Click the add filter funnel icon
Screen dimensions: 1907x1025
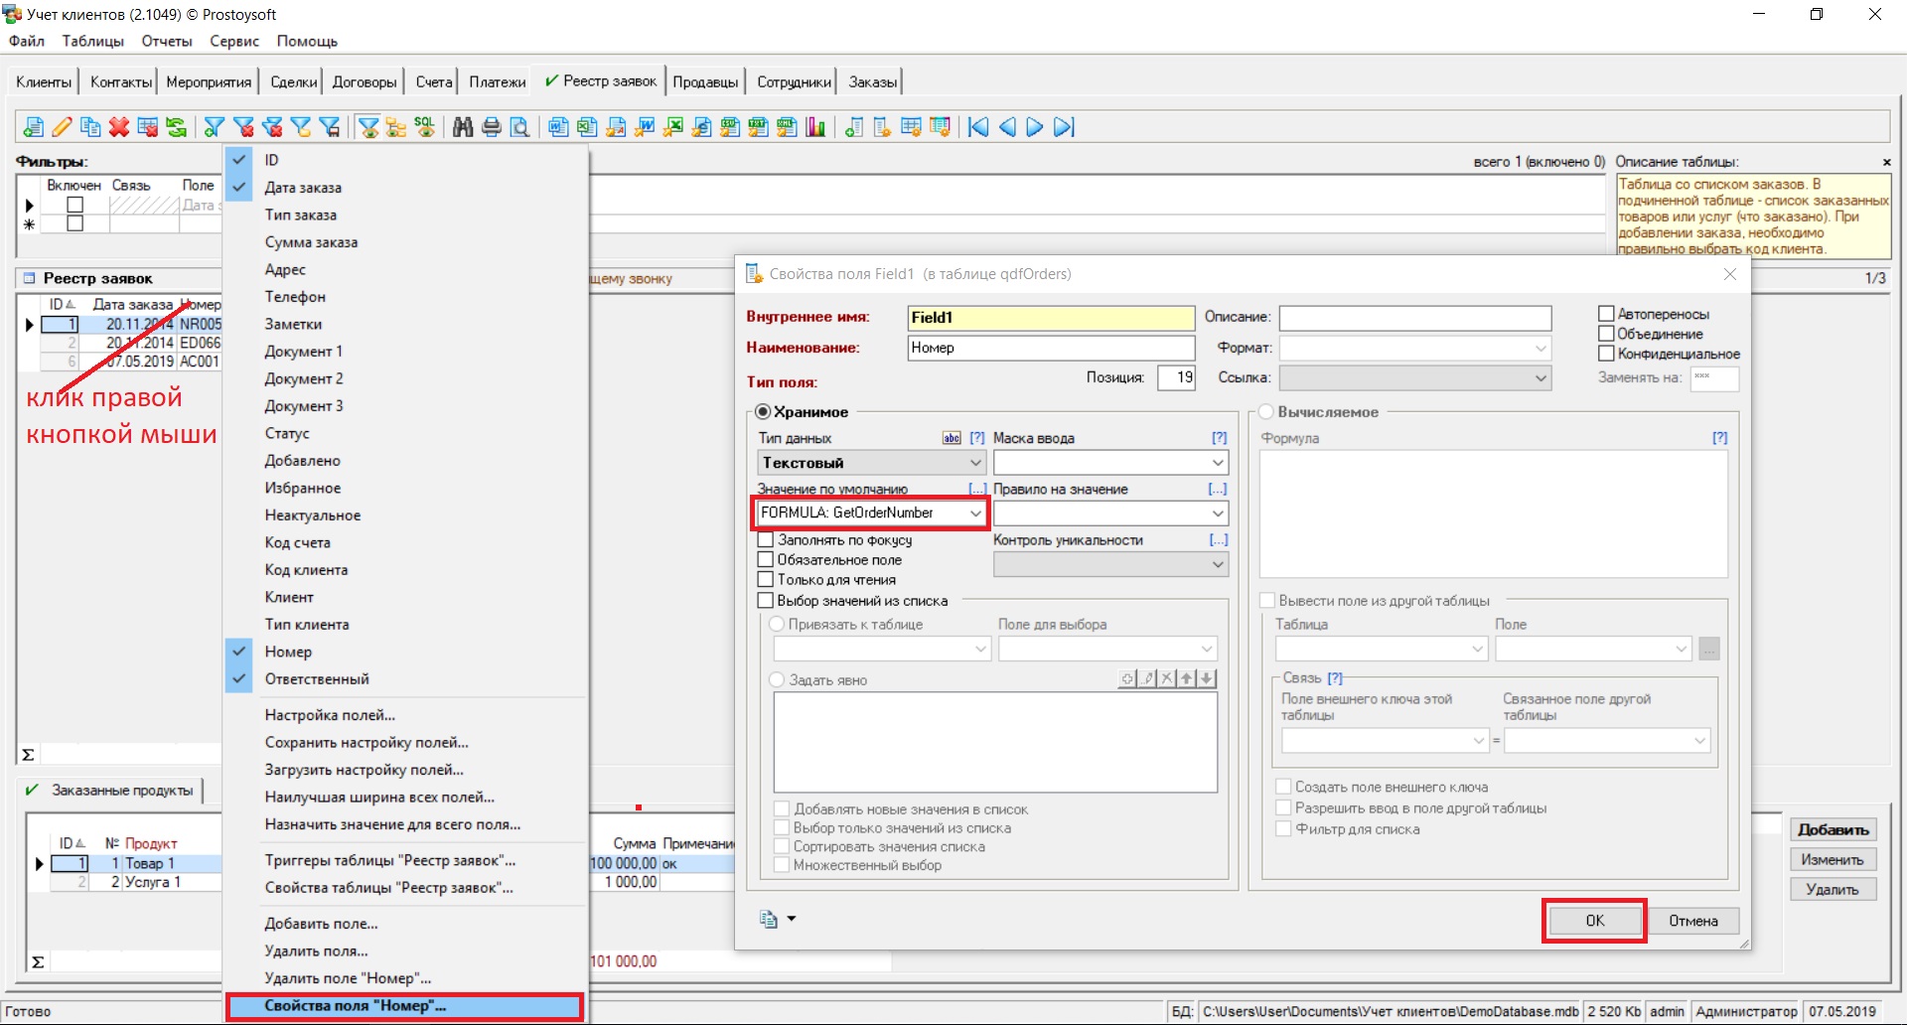tap(214, 127)
